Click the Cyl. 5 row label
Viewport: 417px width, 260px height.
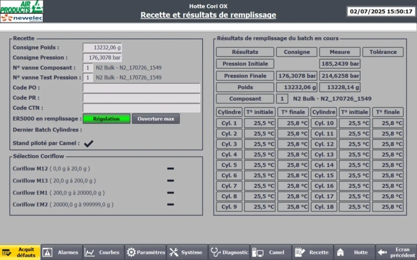click(x=229, y=165)
